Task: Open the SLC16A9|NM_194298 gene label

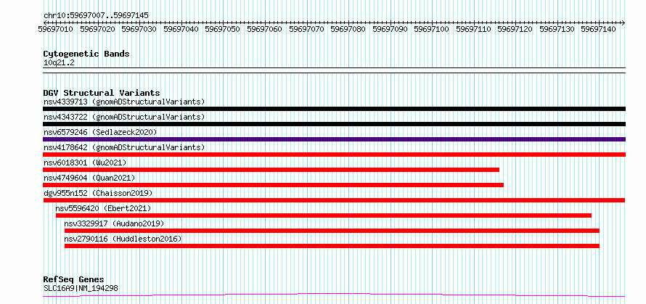Action: click(81, 288)
